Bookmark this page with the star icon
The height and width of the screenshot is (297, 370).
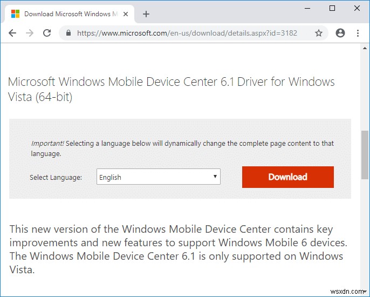319,33
